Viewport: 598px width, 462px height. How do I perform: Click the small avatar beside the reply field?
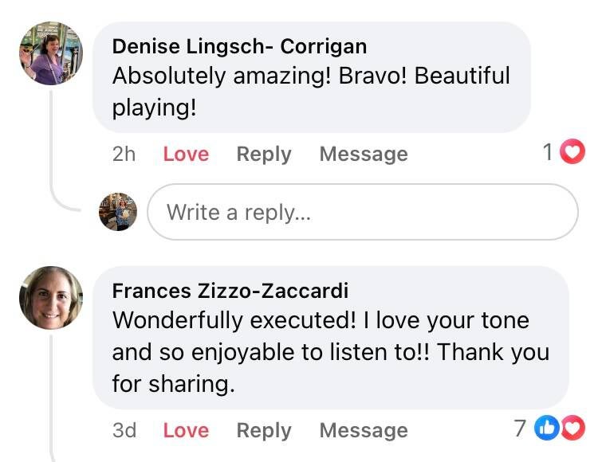pyautogui.click(x=118, y=212)
